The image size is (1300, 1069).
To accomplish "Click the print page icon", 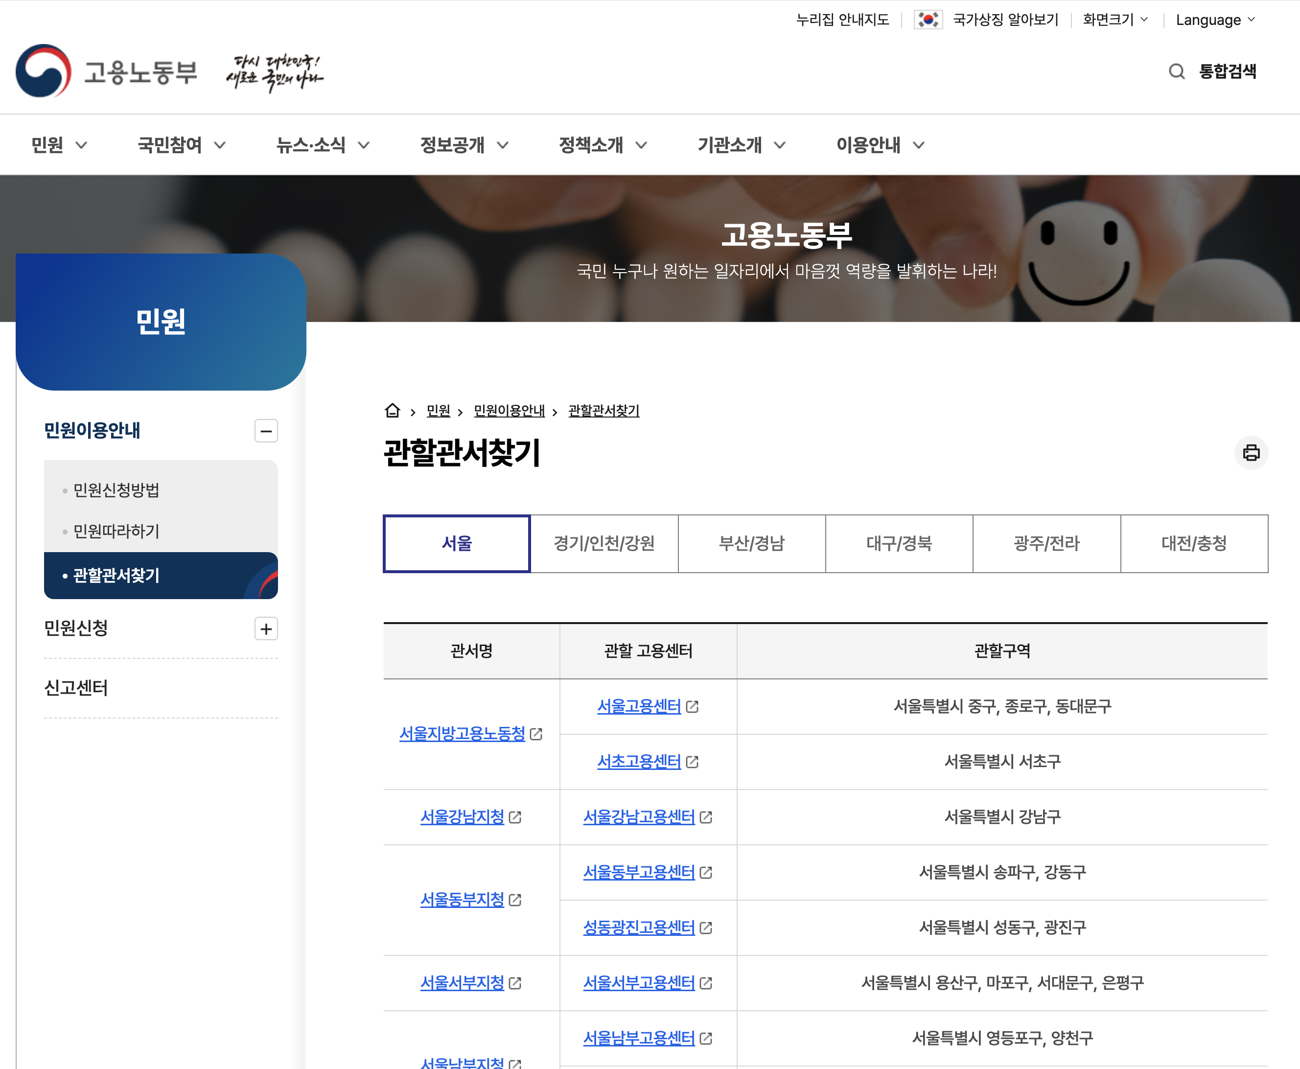I will pyautogui.click(x=1251, y=453).
